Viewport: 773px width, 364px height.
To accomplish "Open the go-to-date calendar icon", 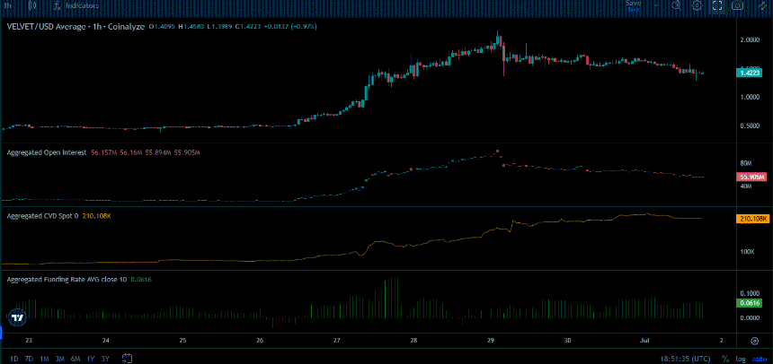I will click(x=128, y=358).
